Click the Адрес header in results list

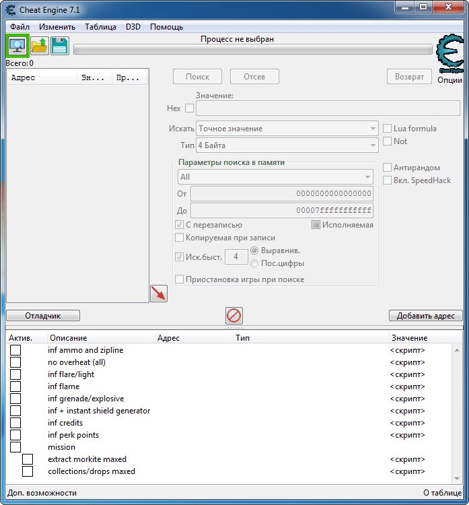coord(42,77)
